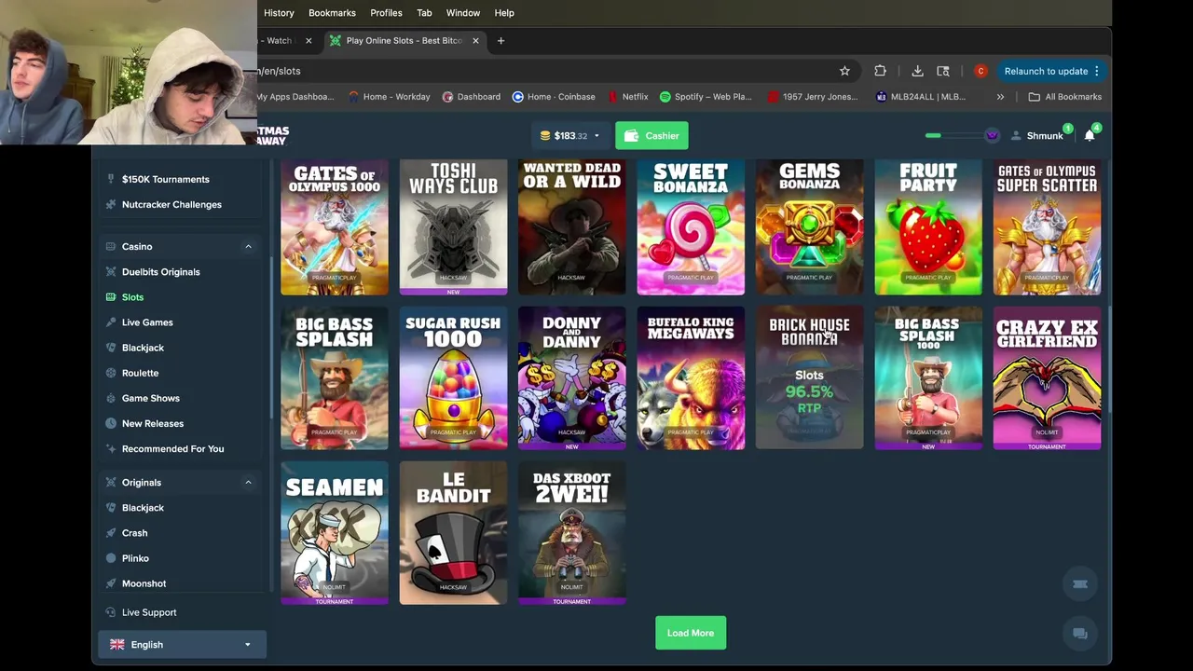Open the Help menu

click(504, 13)
